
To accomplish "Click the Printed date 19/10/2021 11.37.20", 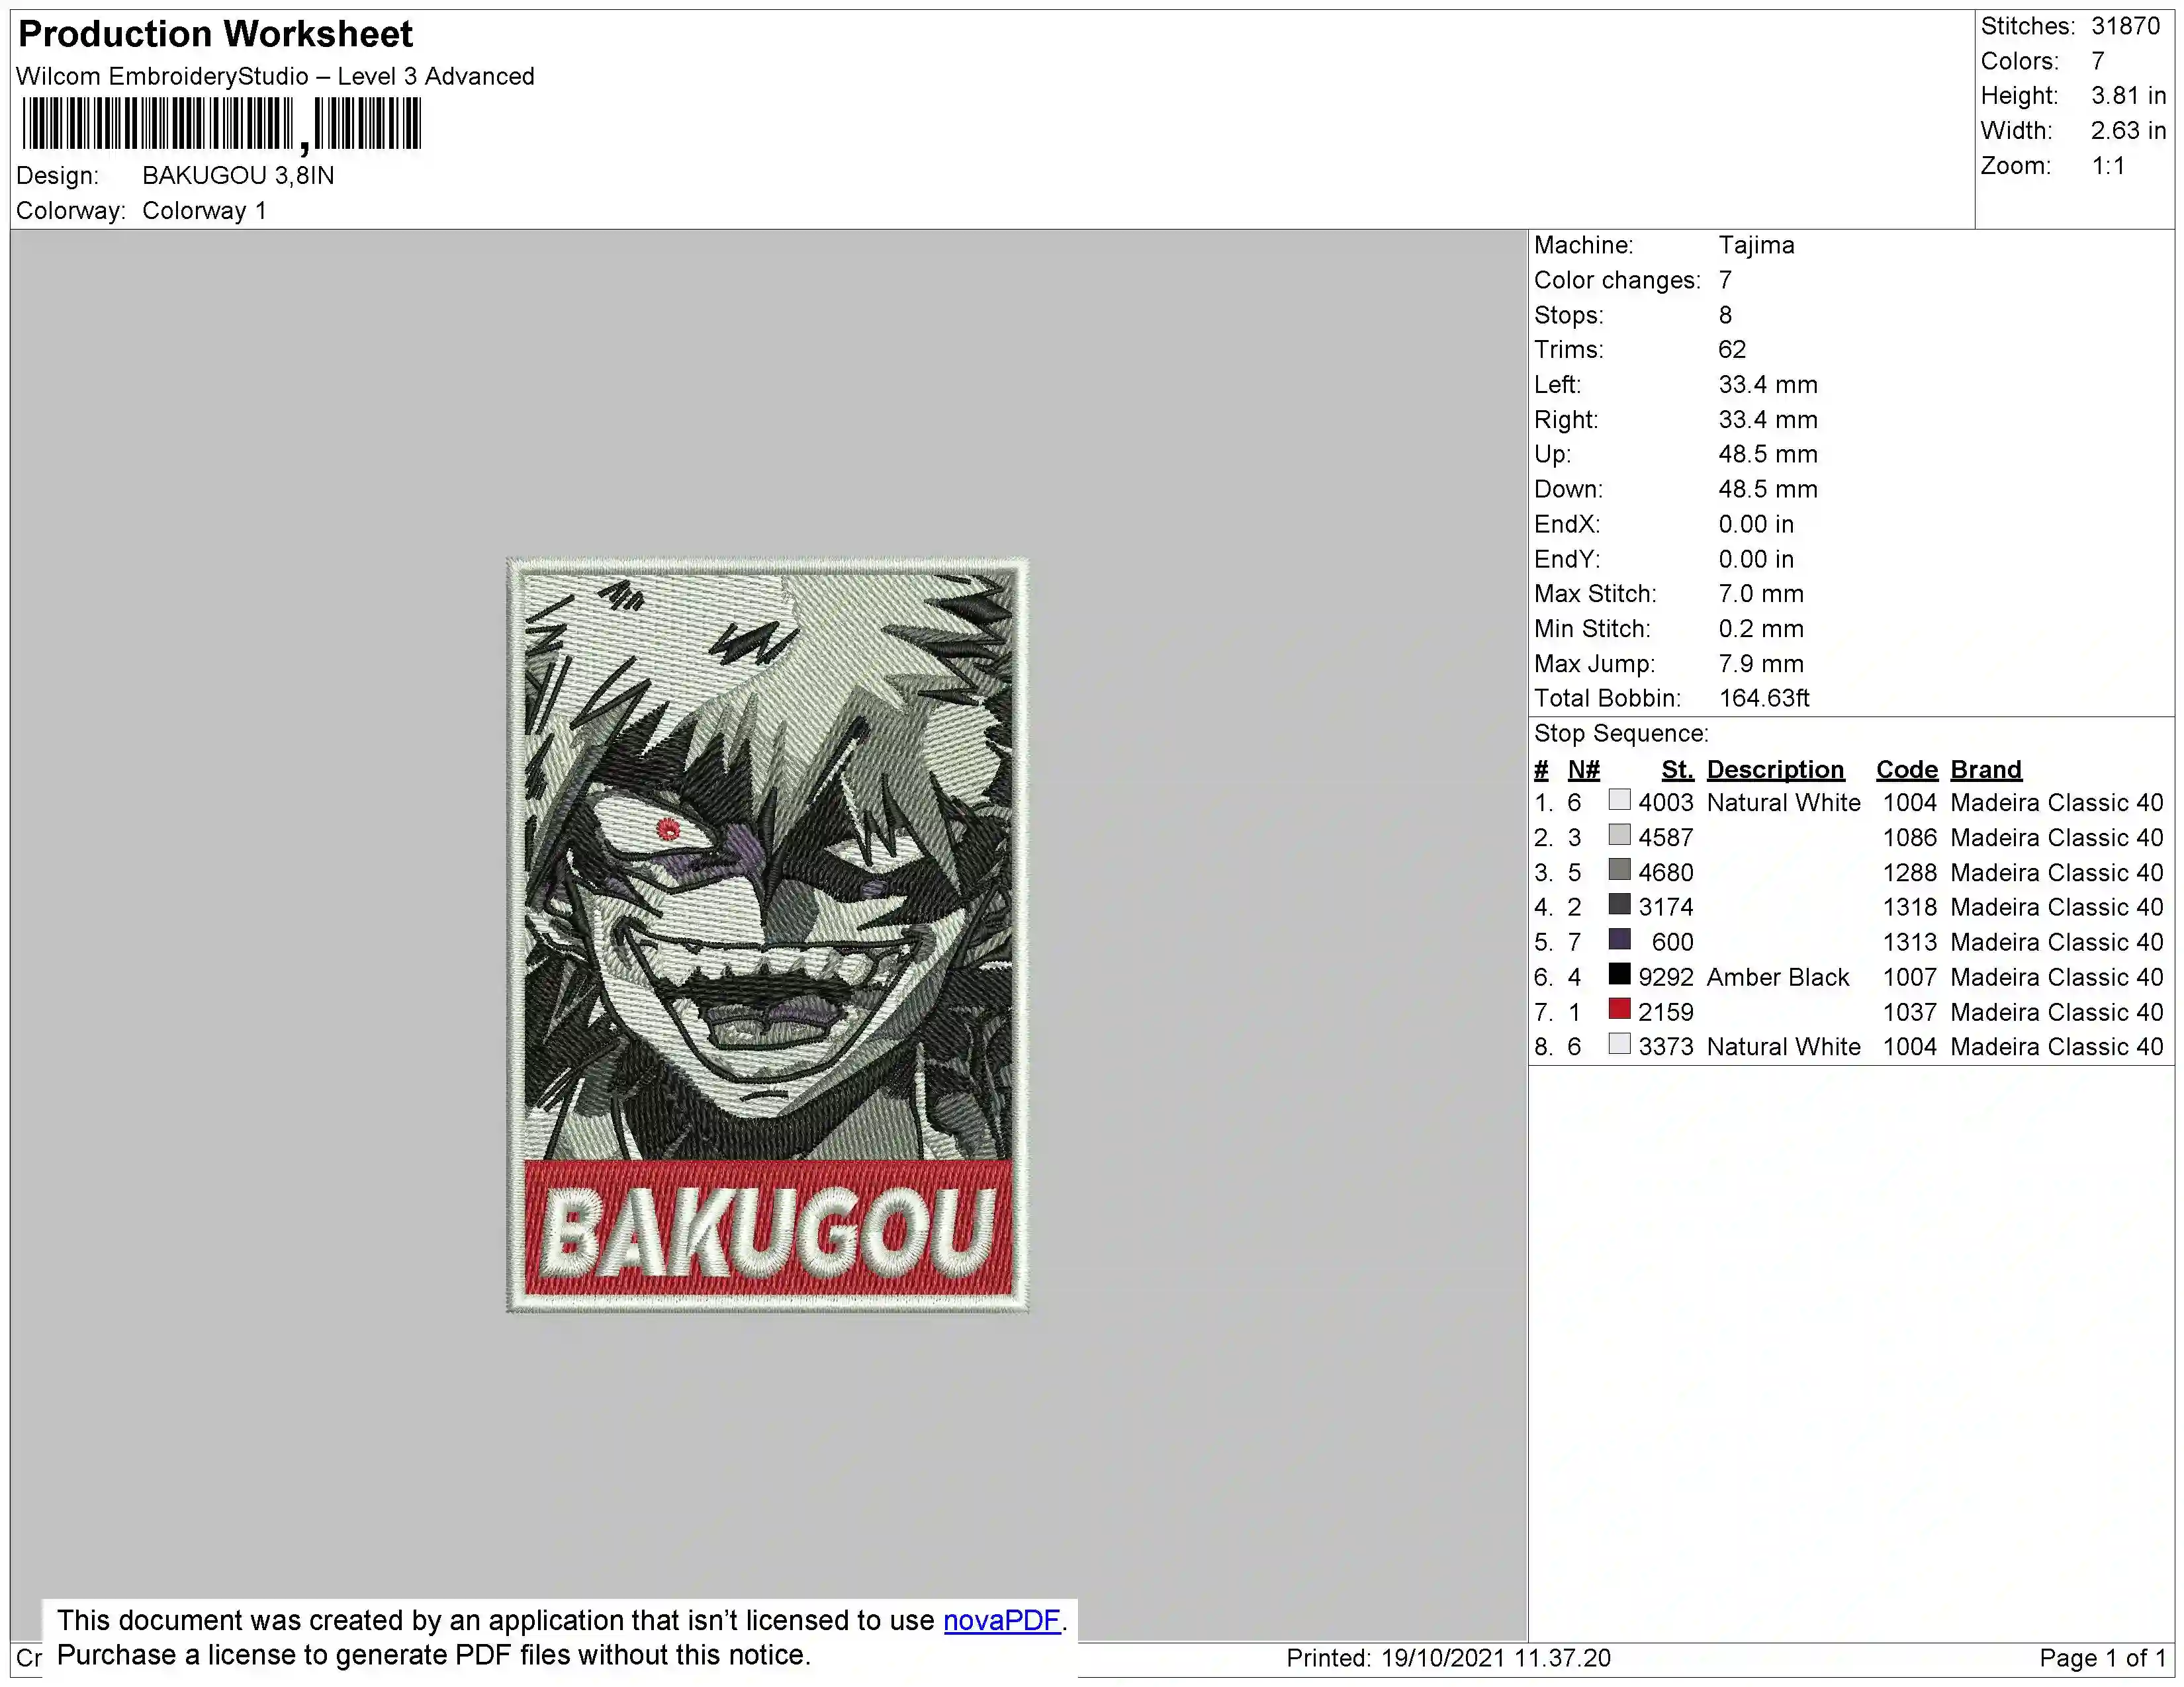I will [1496, 1658].
